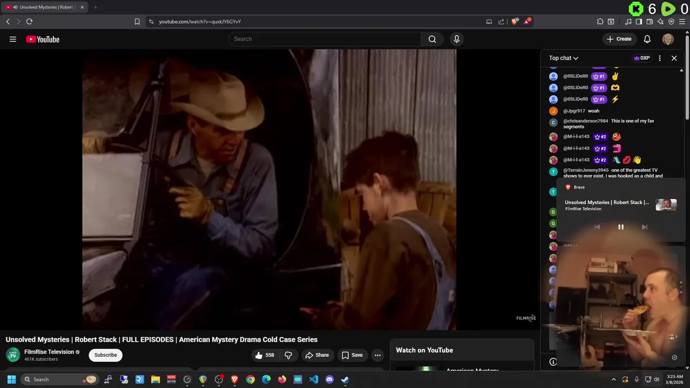Viewport: 690px width, 388px height.
Task: Open Firefox from the taskbar
Action: [x=282, y=379]
